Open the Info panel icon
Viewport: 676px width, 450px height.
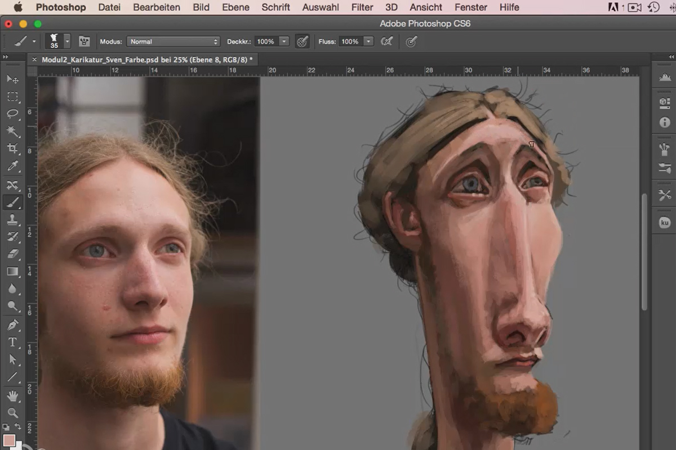point(665,122)
